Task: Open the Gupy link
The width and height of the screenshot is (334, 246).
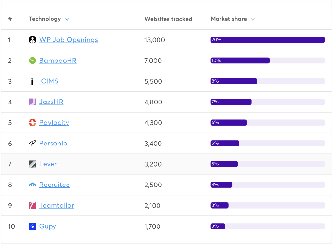Action: click(48, 226)
